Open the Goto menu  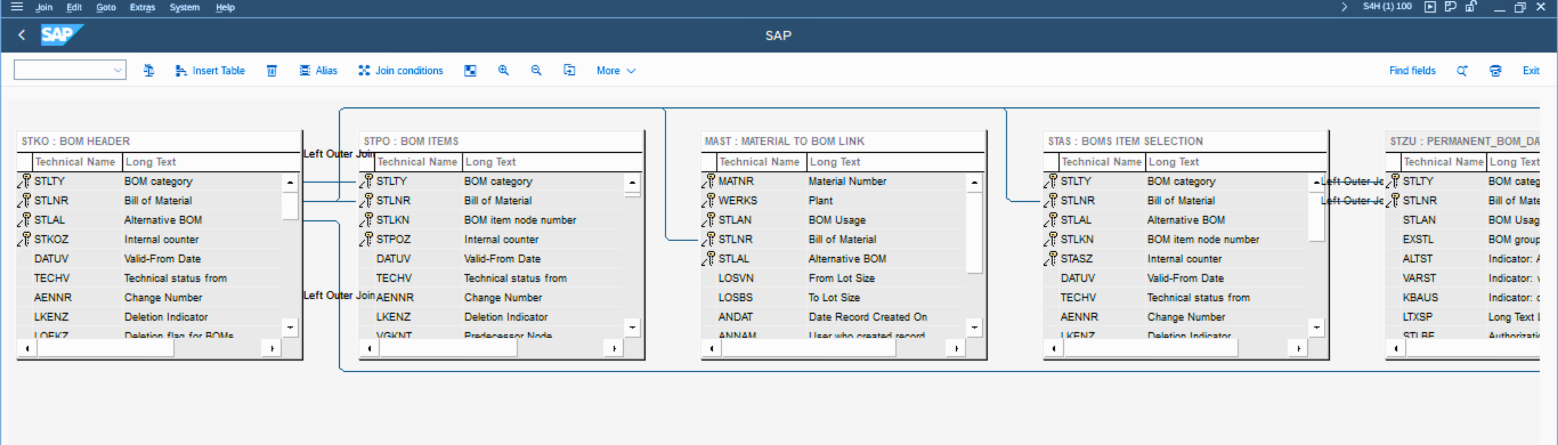[x=106, y=7]
